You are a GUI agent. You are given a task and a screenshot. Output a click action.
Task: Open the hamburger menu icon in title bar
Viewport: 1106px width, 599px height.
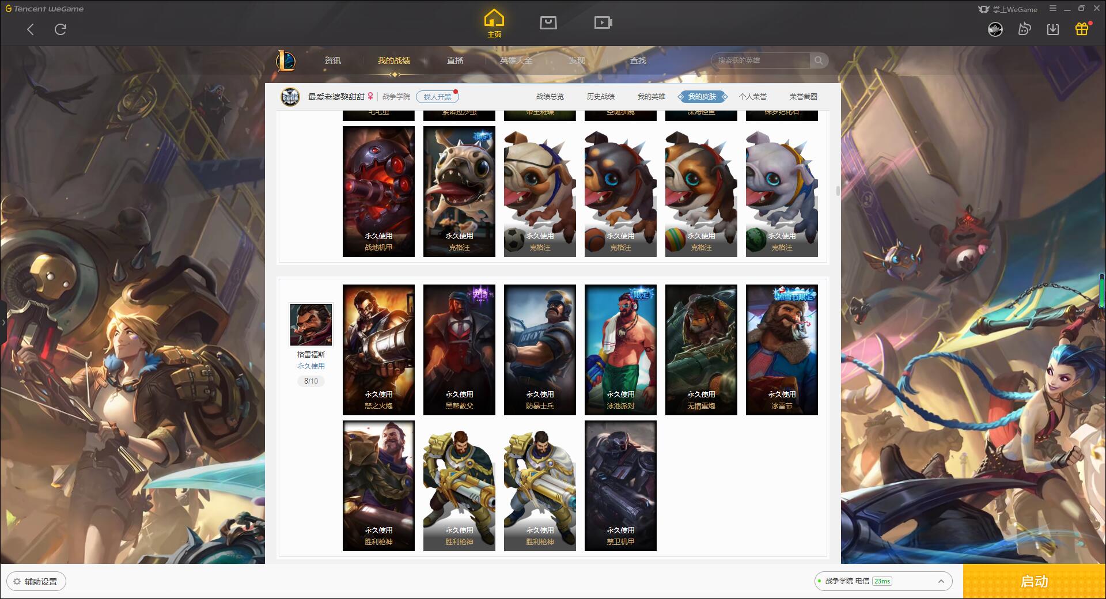1053,9
